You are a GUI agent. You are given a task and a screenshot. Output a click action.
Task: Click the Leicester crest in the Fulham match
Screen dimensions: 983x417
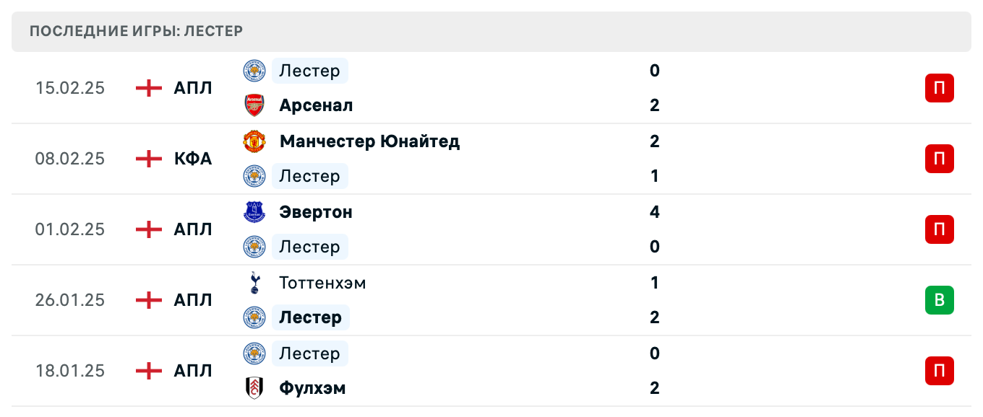(x=254, y=354)
